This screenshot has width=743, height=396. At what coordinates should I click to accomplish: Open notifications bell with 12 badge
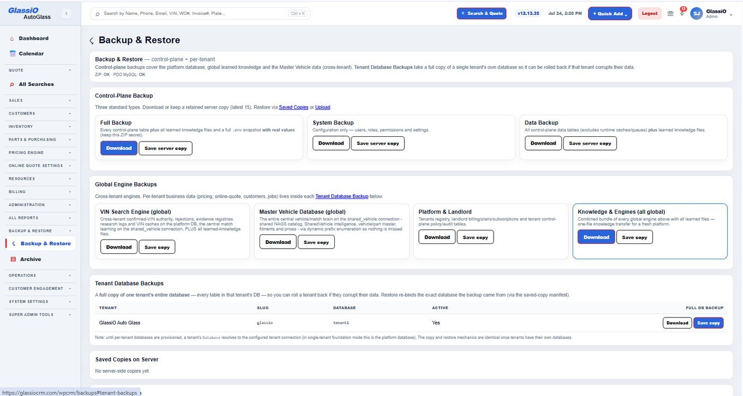682,13
